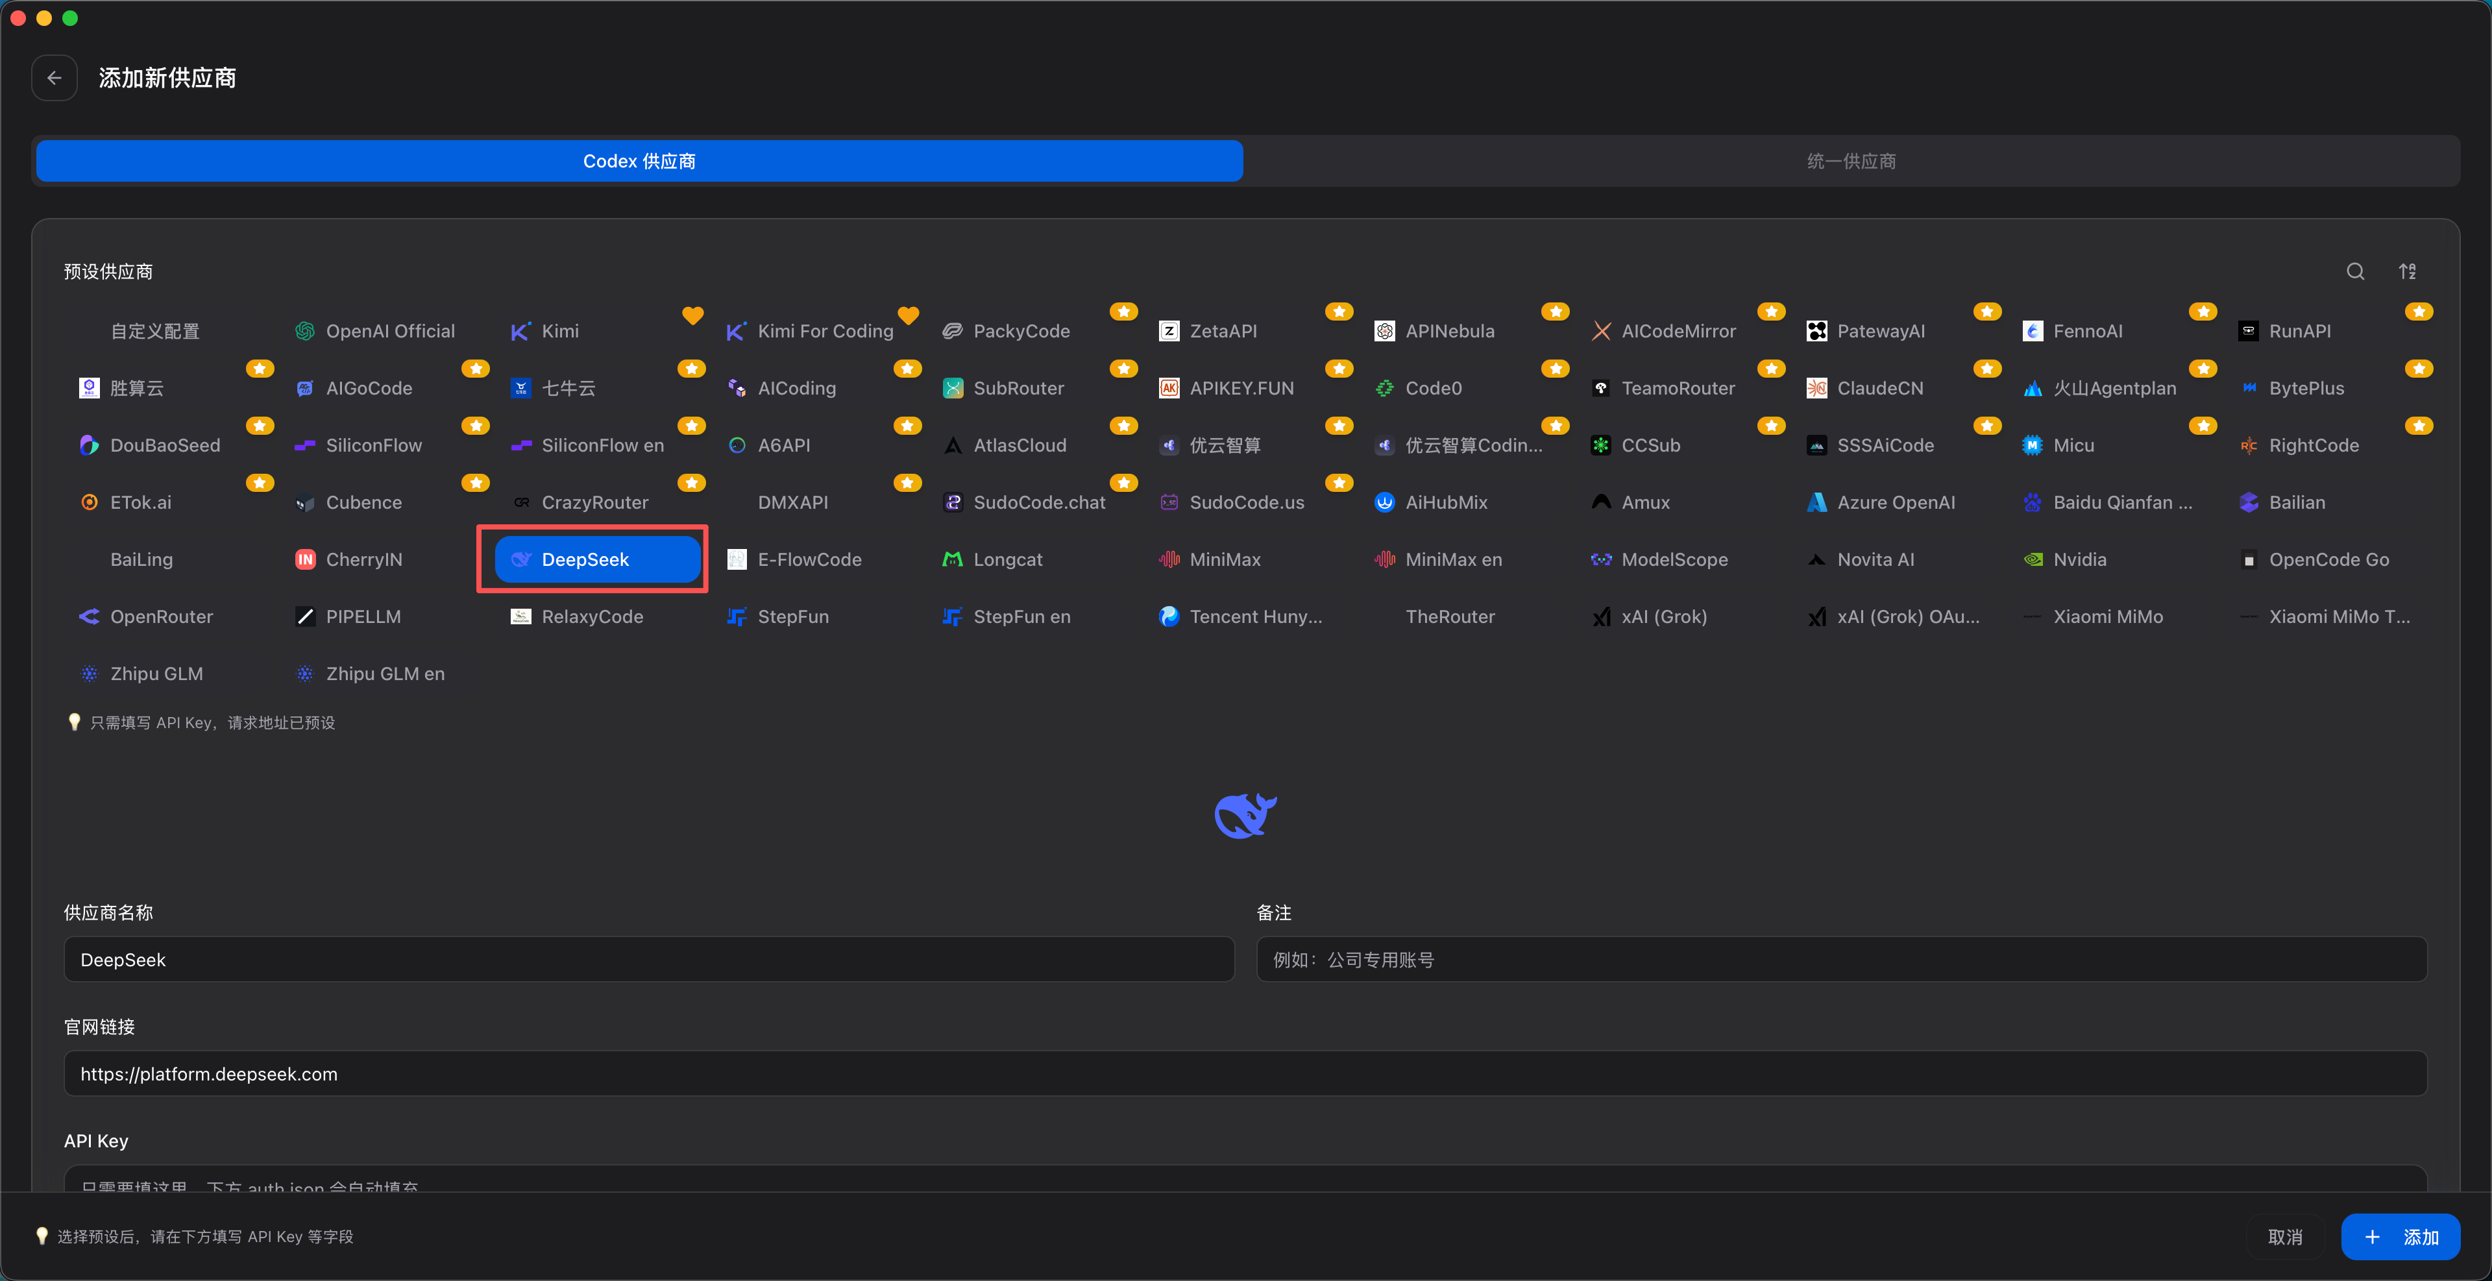Choose the Kimi provider icon

pos(520,331)
